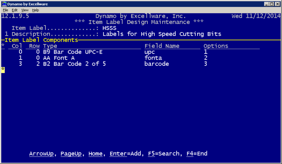The width and height of the screenshot is (282, 164).
Task: Click the F4=End command
Action: tap(197, 154)
